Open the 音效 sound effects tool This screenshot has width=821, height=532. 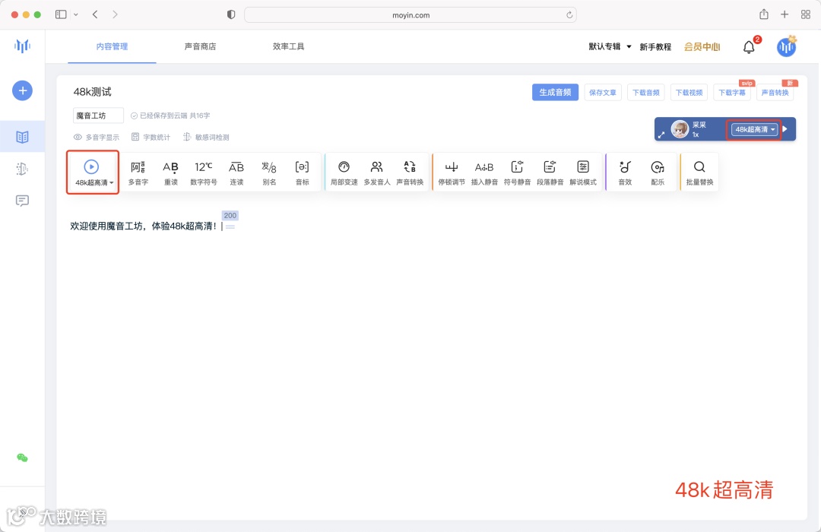[x=625, y=172]
